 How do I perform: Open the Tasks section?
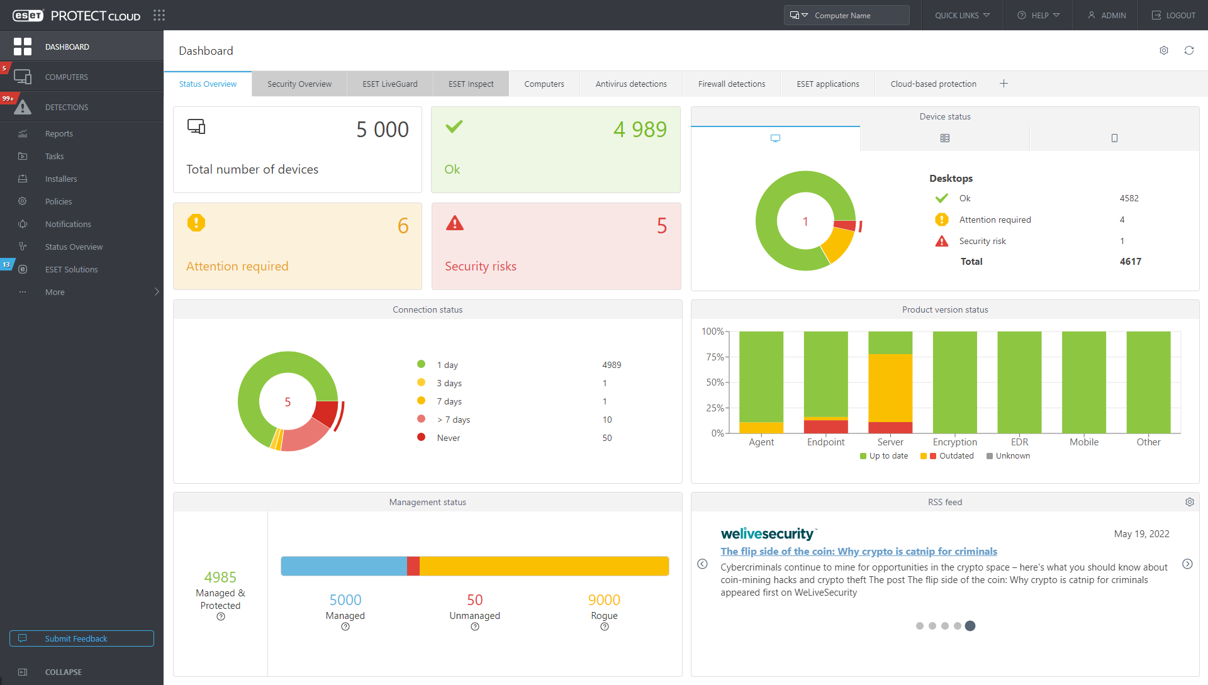tap(54, 156)
